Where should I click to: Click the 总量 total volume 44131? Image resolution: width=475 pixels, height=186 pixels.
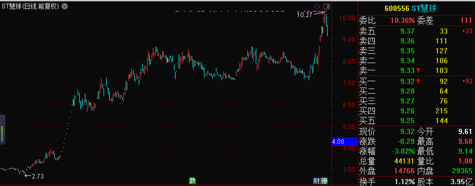[404, 161]
